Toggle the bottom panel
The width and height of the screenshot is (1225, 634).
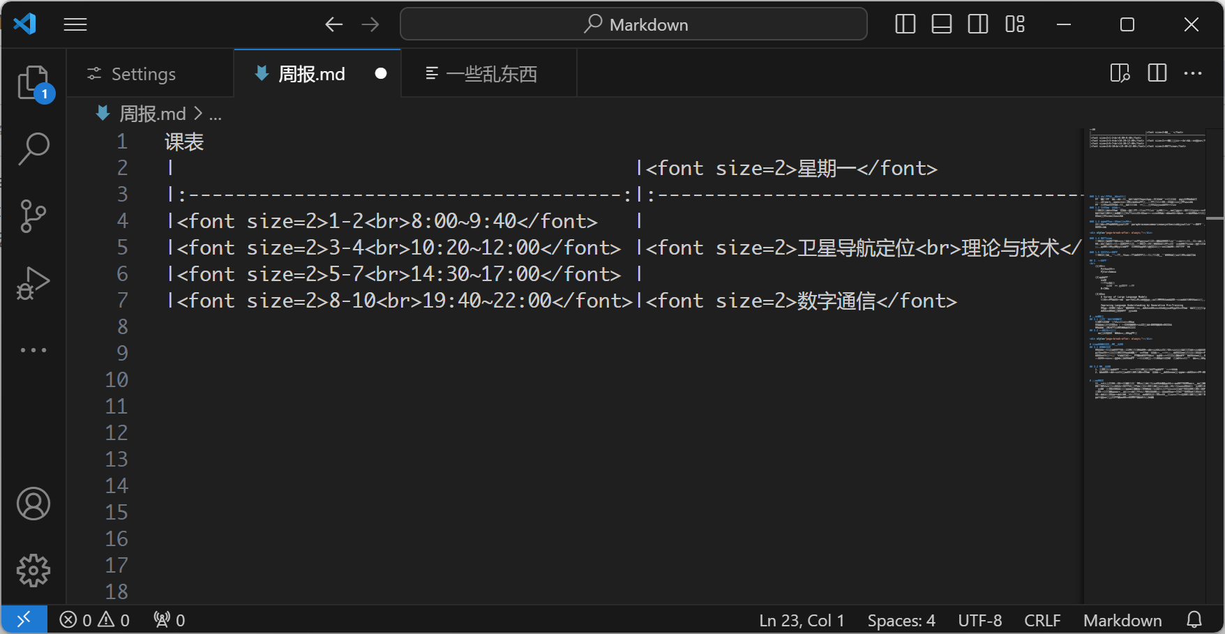[942, 24]
